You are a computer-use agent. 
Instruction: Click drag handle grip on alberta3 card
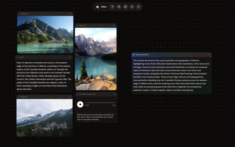(x=77, y=25)
